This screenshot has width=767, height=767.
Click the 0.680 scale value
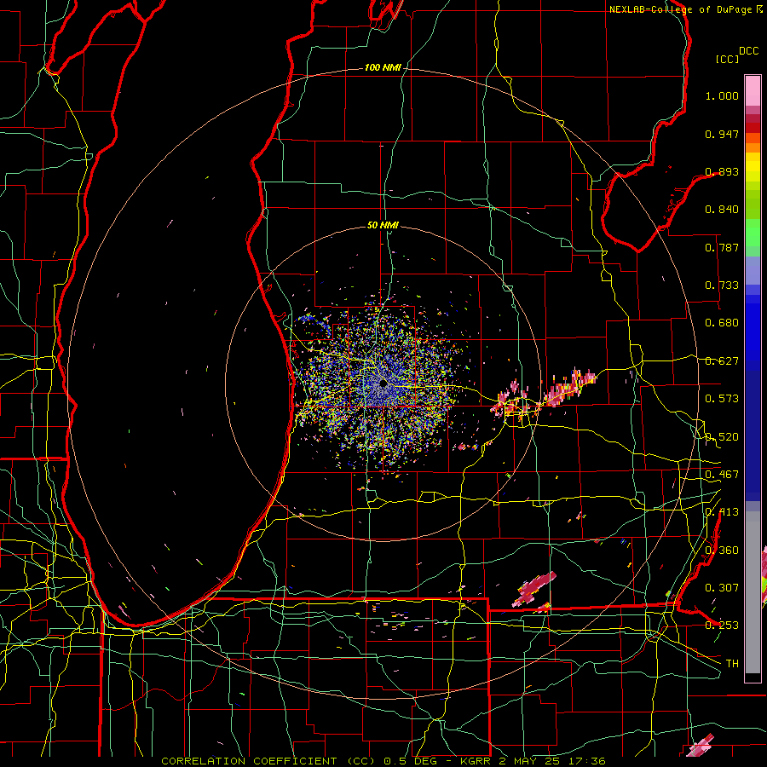722,323
